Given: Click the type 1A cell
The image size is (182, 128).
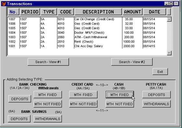Looking at the screenshot, I should click(x=42, y=46).
